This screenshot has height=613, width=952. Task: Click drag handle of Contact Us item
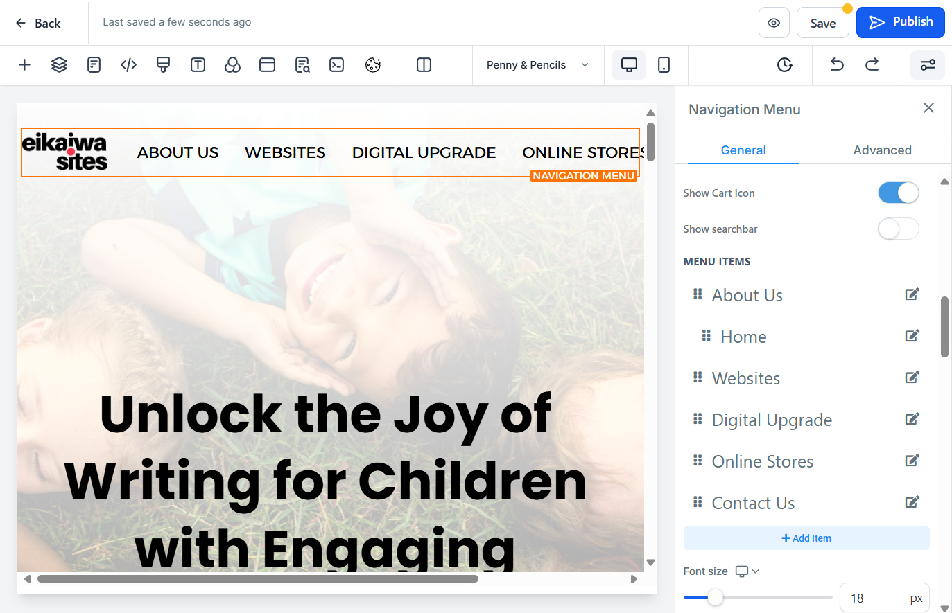(x=698, y=502)
